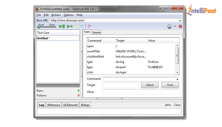Open the Command combo box dropdown
Image resolution: width=222 pixels, height=127 pixels.
pos(177,79)
